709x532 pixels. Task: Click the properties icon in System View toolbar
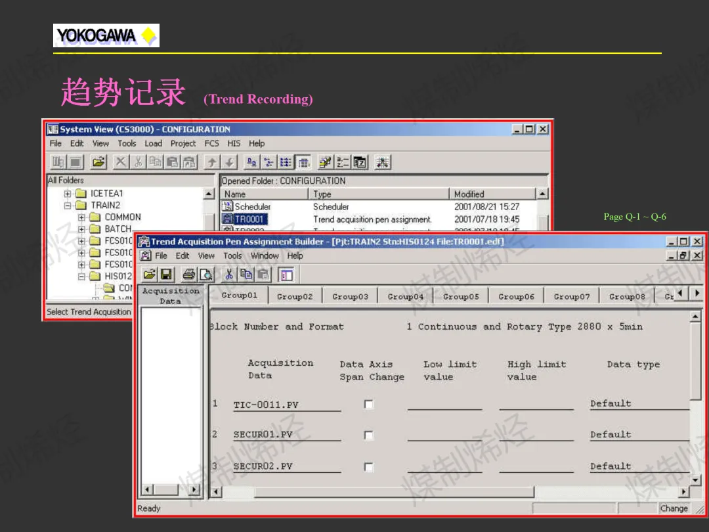click(x=325, y=162)
